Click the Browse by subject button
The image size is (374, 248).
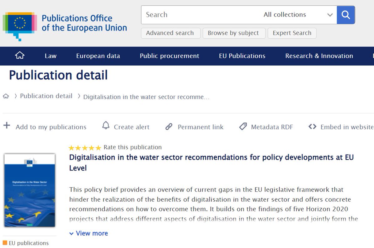coord(234,33)
